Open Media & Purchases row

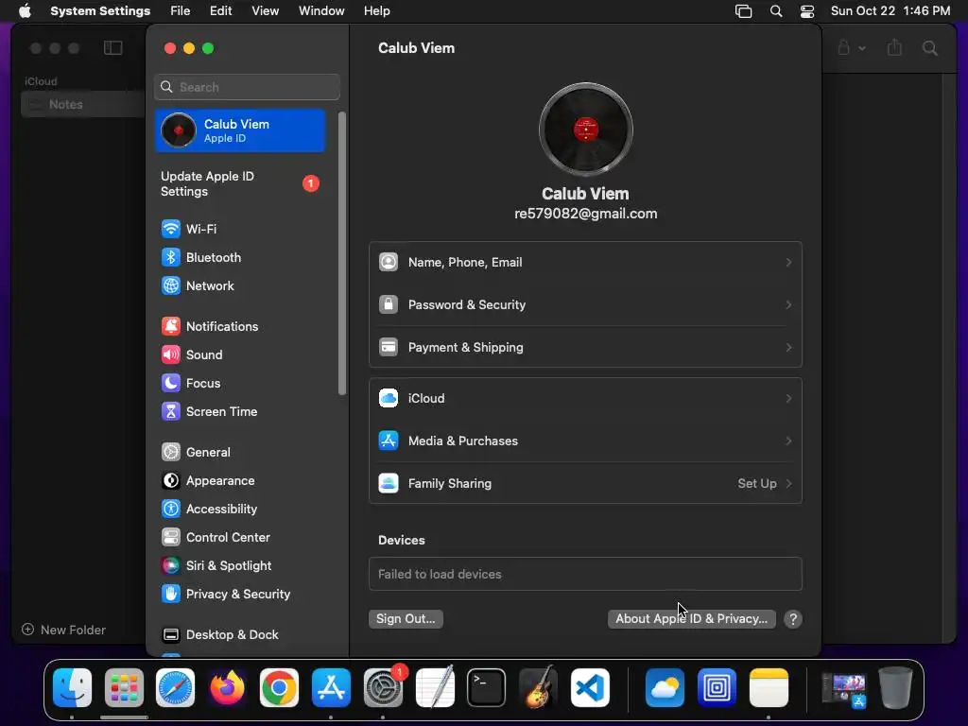coord(585,441)
